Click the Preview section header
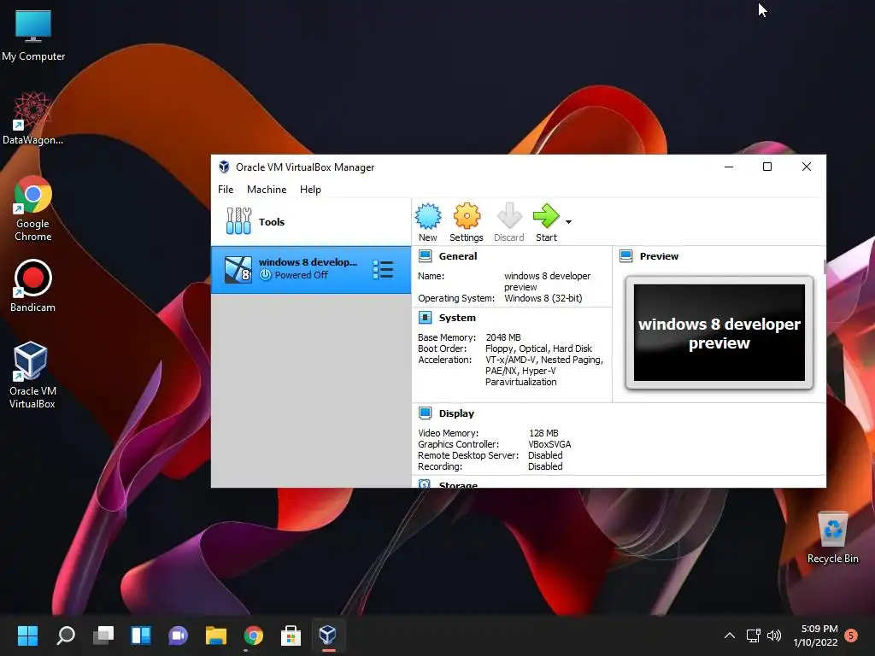This screenshot has height=656, width=875. [x=659, y=256]
